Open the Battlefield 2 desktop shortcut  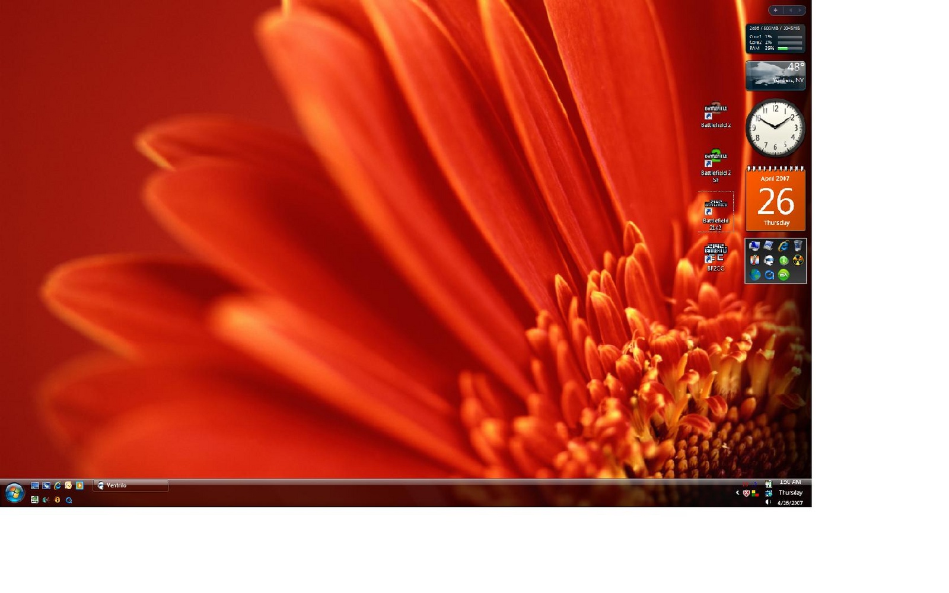[715, 114]
